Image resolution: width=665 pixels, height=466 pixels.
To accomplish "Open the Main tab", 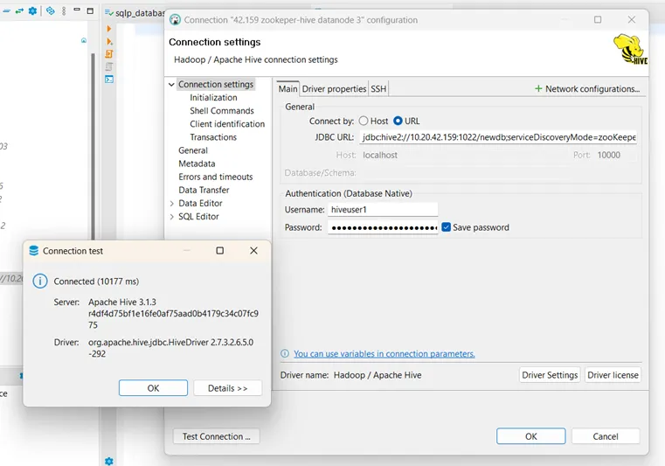I will (x=287, y=88).
